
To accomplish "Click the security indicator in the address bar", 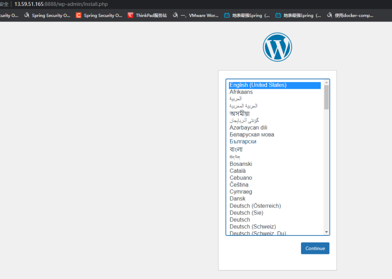I will pos(4,4).
